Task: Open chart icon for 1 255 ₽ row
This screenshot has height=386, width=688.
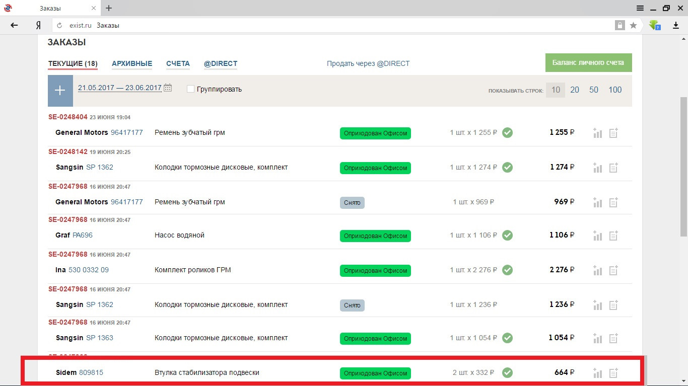Action: [598, 133]
